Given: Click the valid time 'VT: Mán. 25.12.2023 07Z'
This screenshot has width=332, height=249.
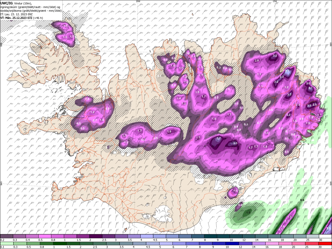Looking at the screenshot, I should coord(16,18).
